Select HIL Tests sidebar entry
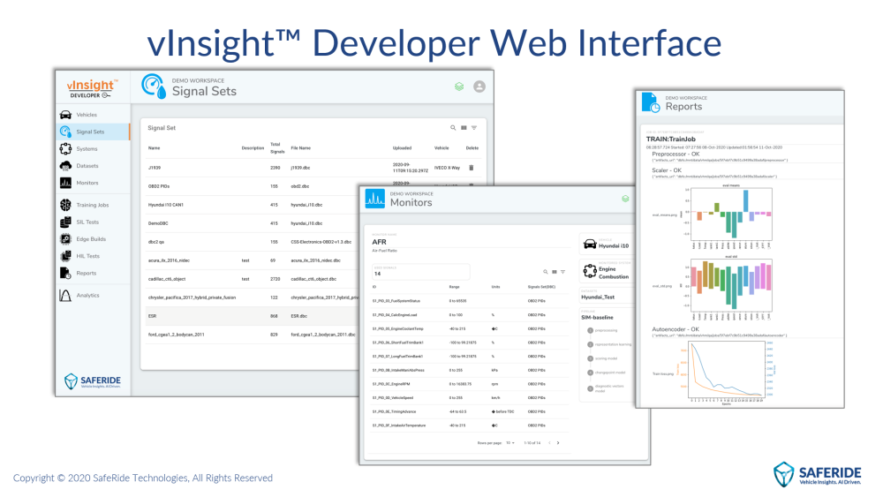The height and width of the screenshot is (497, 883). pos(93,256)
